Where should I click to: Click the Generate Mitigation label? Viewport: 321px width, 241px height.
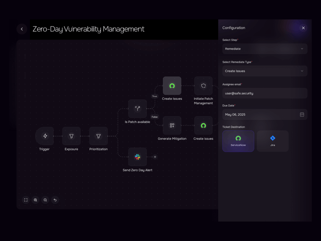click(x=172, y=139)
